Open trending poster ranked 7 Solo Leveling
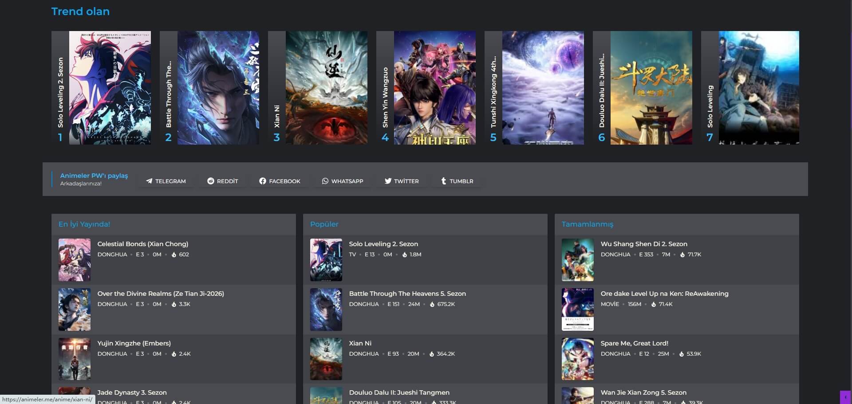The width and height of the screenshot is (852, 404). click(759, 88)
